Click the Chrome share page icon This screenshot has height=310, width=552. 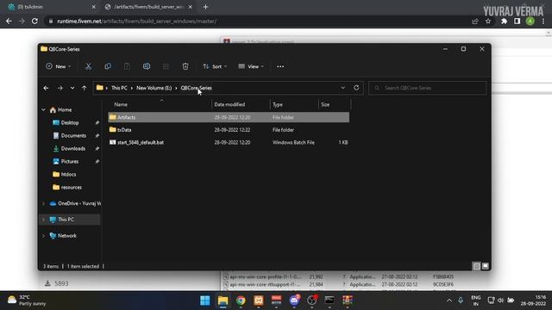coord(475,21)
